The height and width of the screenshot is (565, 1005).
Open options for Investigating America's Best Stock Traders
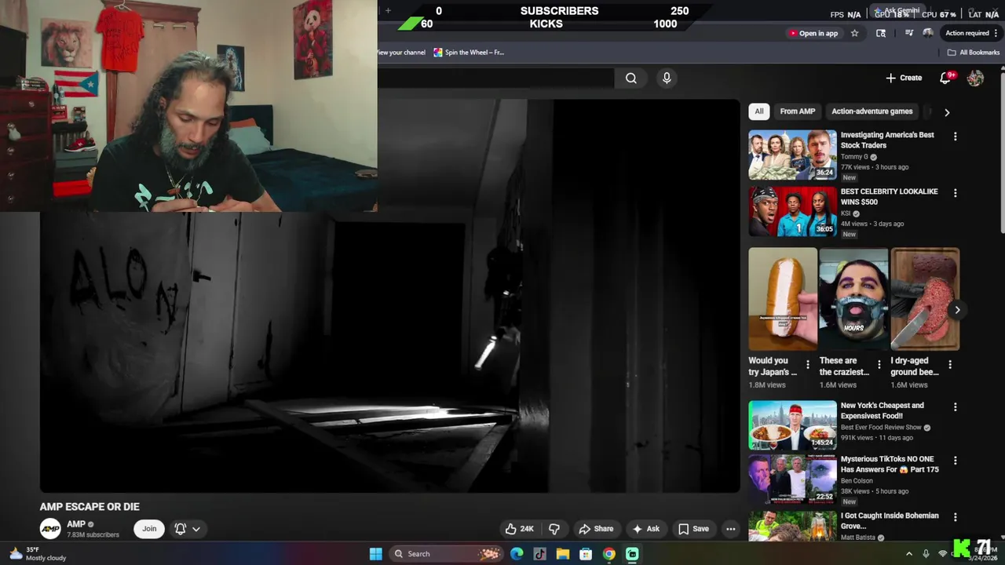click(x=956, y=137)
